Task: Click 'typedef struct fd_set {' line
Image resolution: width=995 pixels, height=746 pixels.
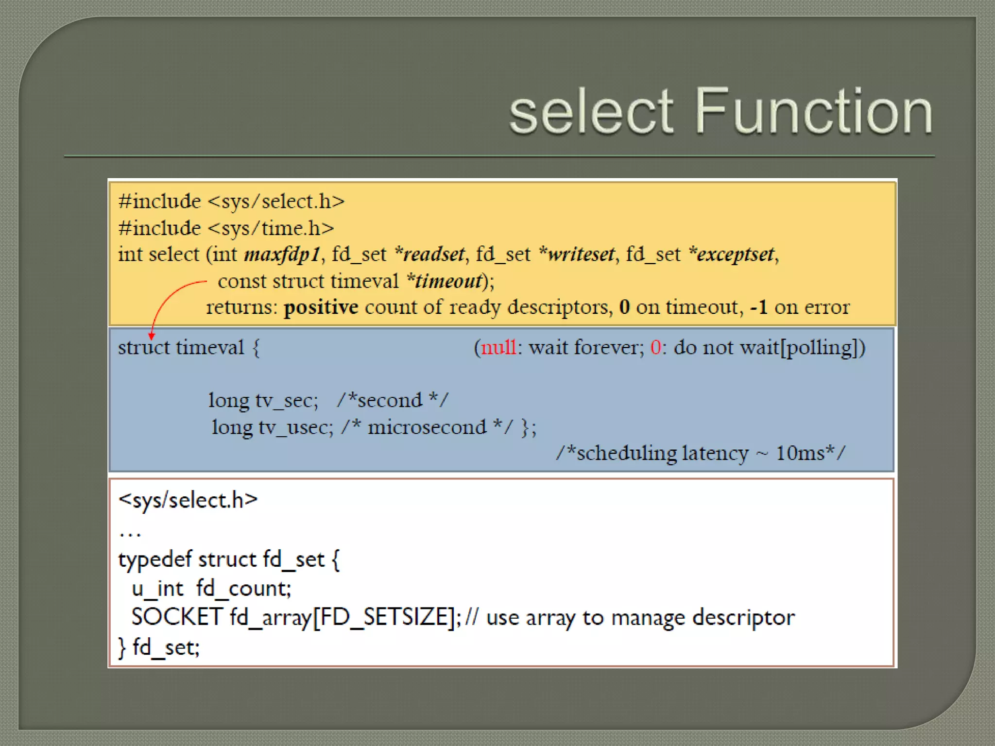Action: [x=229, y=559]
